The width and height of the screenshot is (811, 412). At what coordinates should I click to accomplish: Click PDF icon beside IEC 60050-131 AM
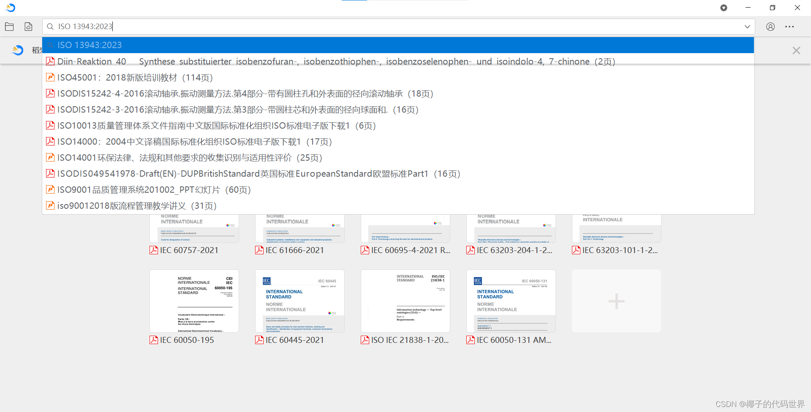coord(471,340)
